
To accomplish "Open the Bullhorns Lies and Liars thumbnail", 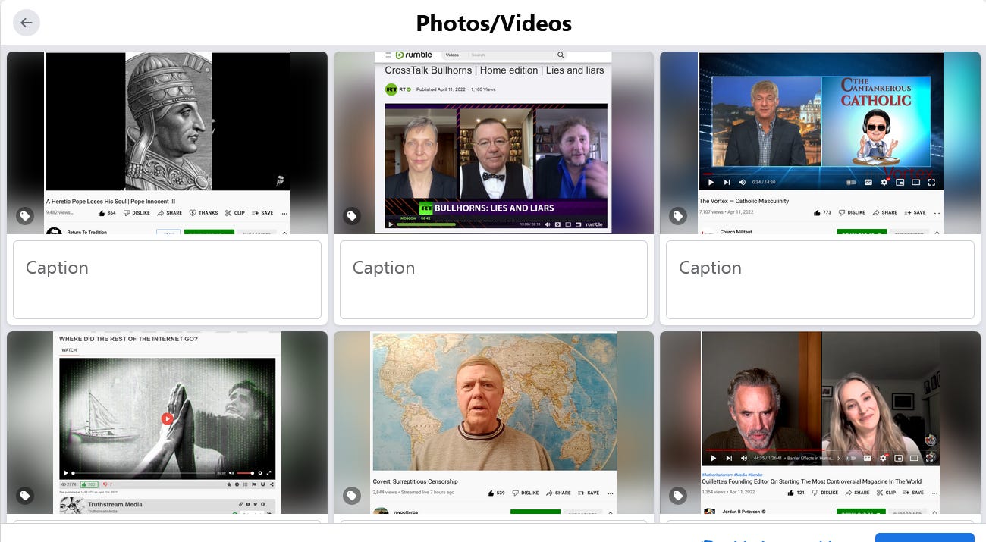I will point(494,143).
